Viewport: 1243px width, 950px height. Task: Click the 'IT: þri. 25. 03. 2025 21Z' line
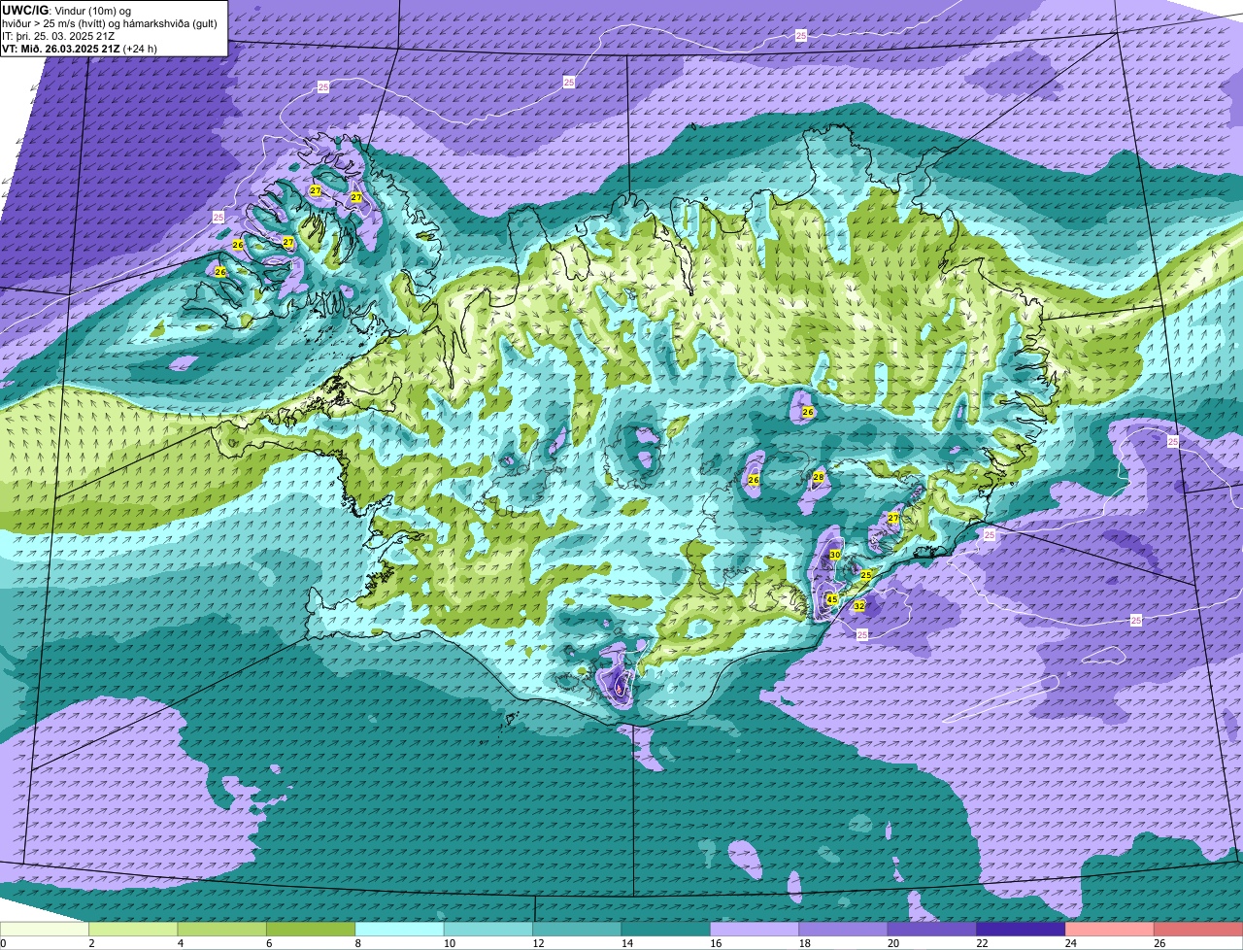(x=58, y=35)
